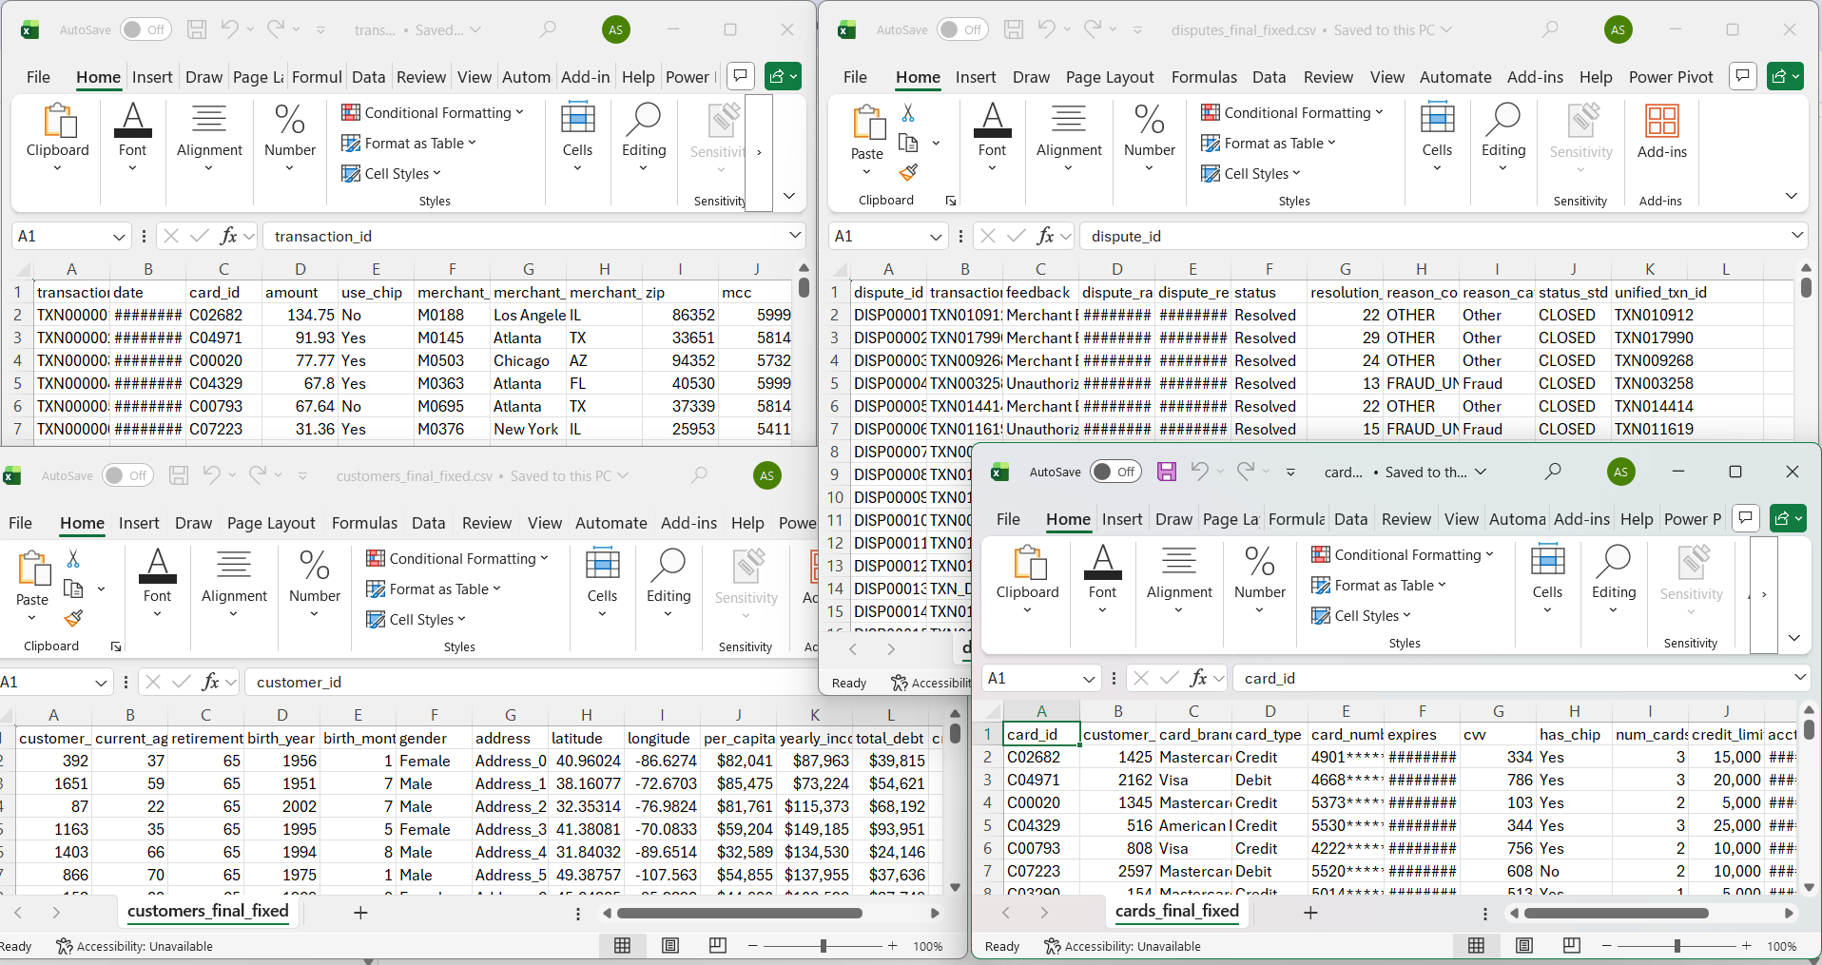The width and height of the screenshot is (1822, 965).
Task: Click the Comments button in the cards workbook
Action: pyautogui.click(x=1745, y=518)
